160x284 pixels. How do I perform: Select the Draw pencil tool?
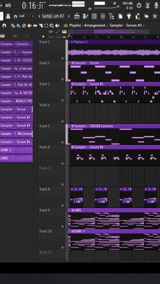tap(13, 26)
